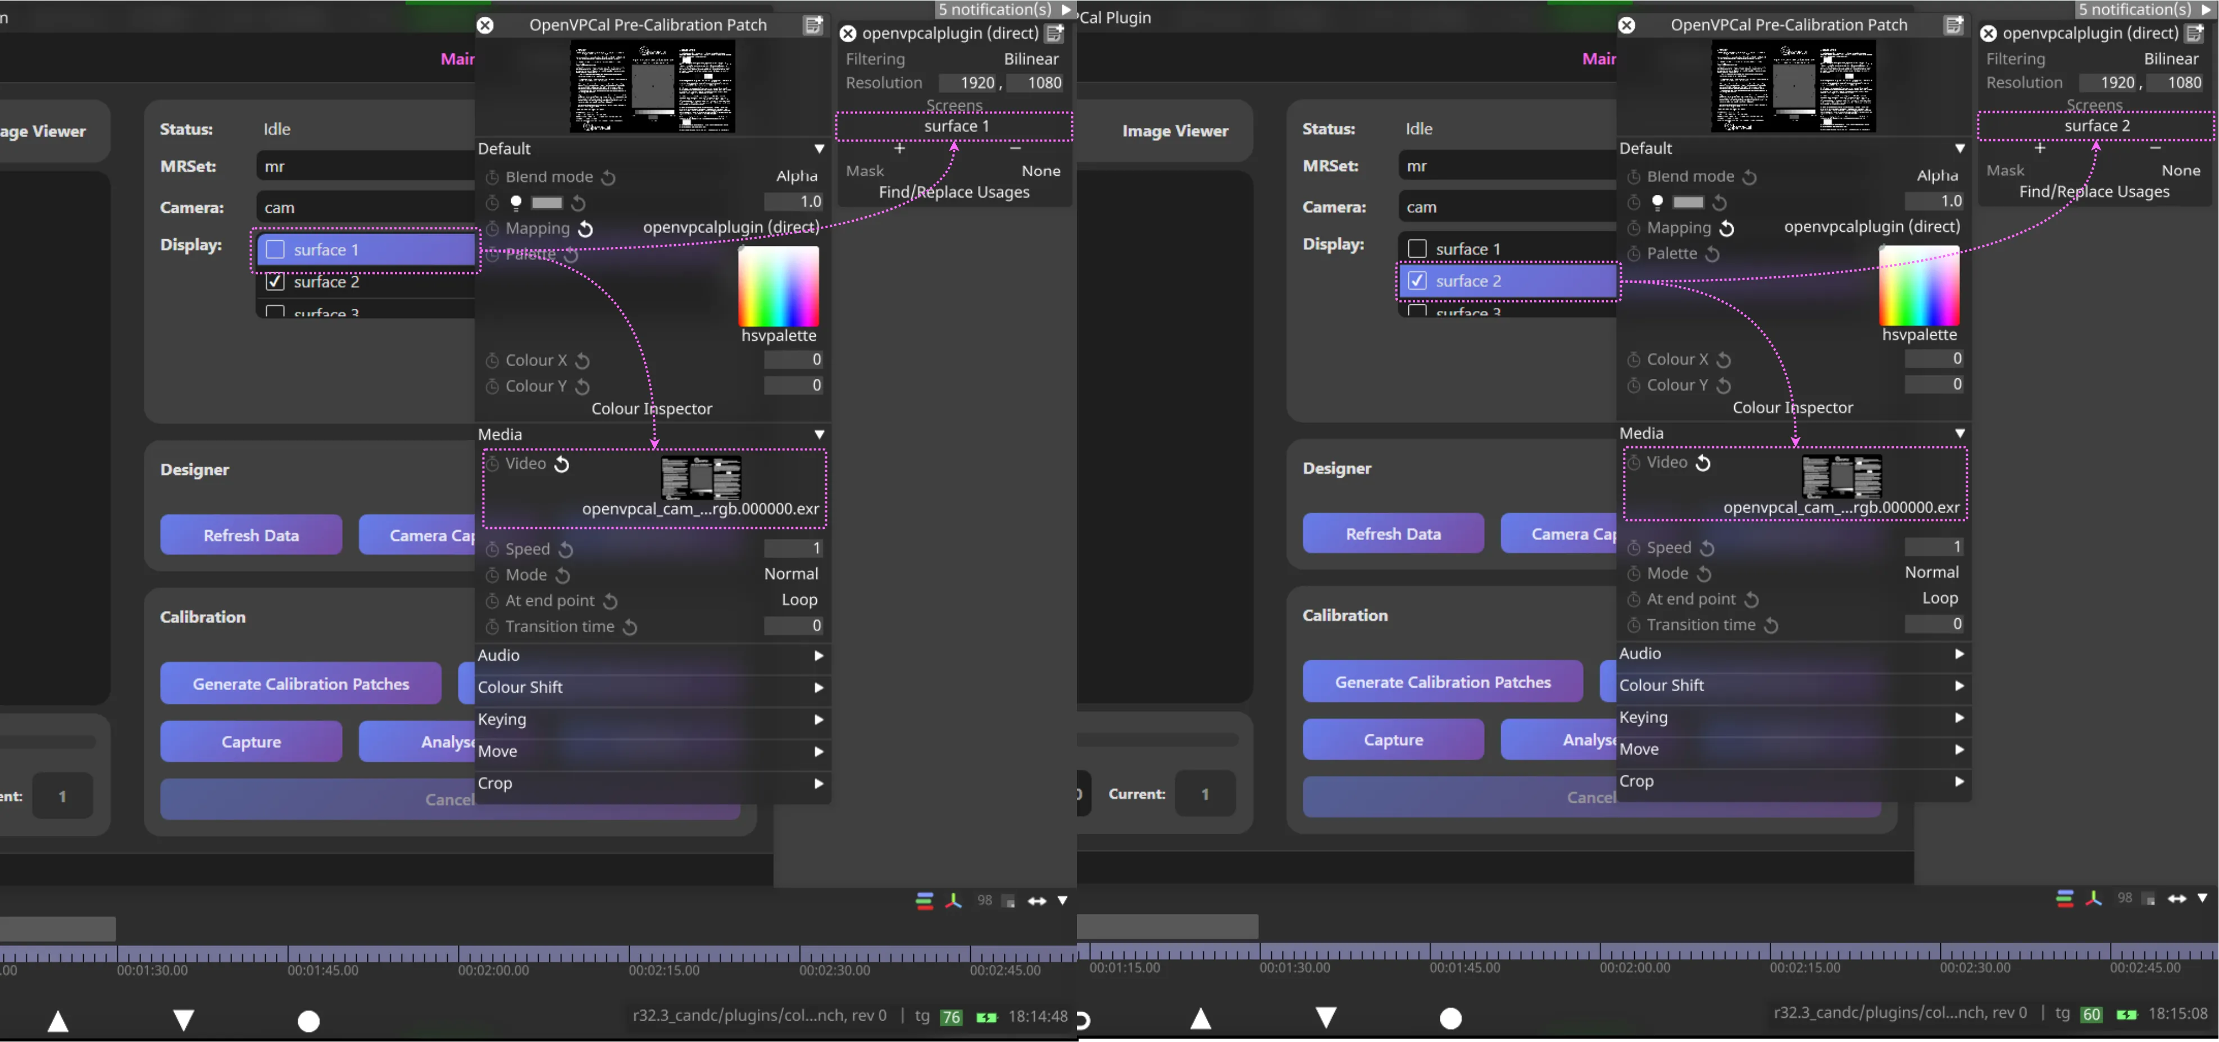Uncheck the surface 2 checkbox

tap(275, 282)
